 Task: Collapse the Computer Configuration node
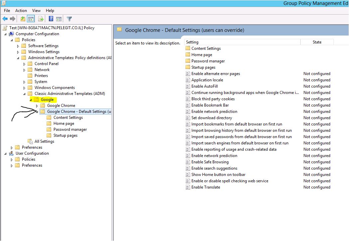point(5,34)
